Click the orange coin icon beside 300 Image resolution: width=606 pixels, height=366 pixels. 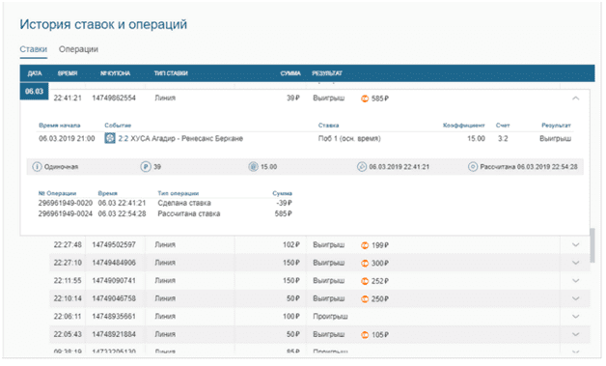click(x=365, y=263)
